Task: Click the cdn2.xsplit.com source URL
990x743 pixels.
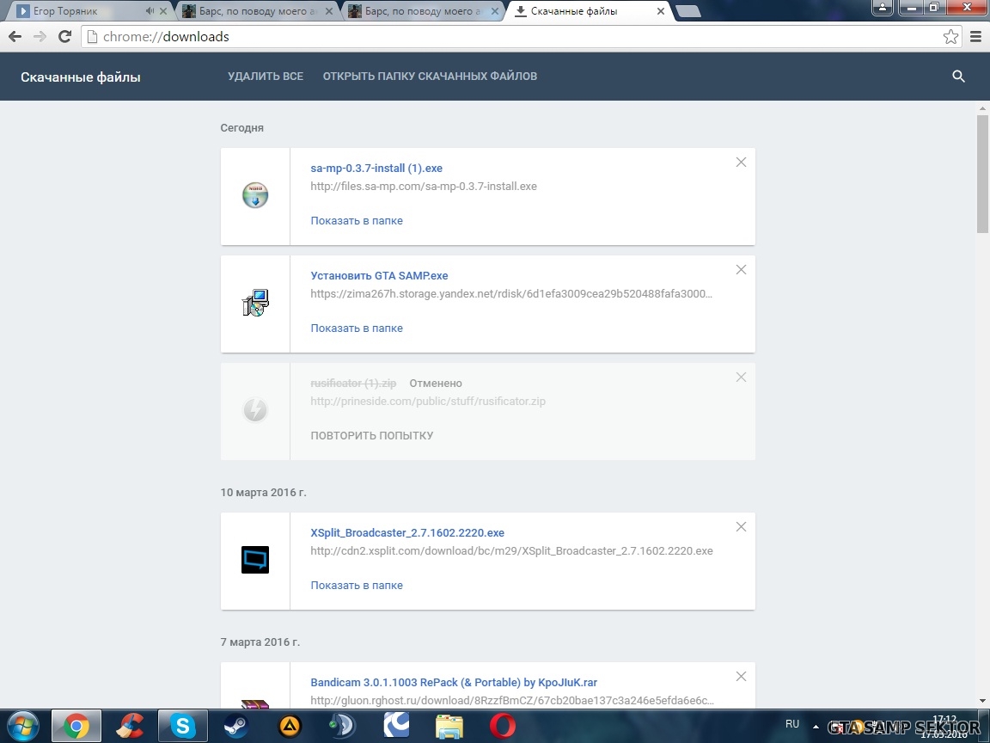Action: click(511, 551)
